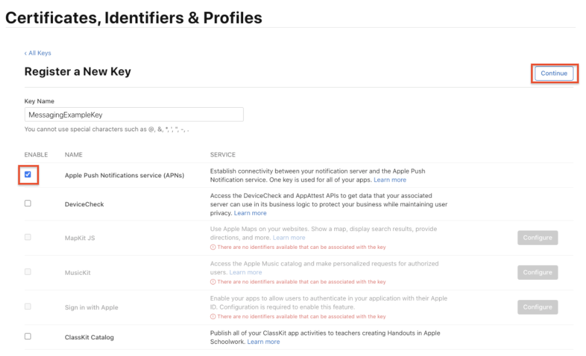Screen dimensions: 586x356
Task: Click the Continue button
Action: point(554,73)
